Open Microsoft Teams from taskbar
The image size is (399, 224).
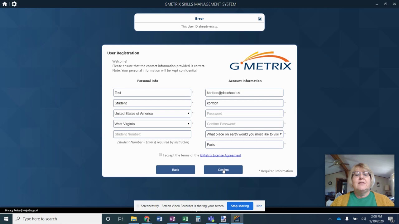(x=211, y=219)
